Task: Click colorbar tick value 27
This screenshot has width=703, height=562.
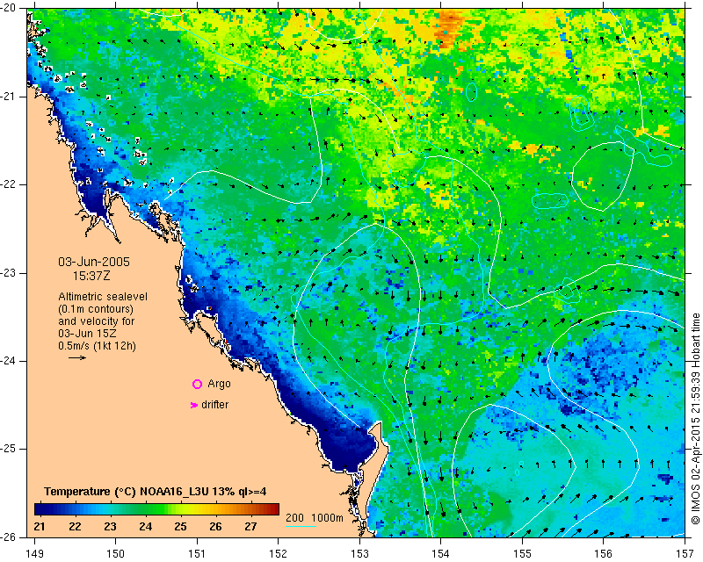Action: tap(250, 526)
